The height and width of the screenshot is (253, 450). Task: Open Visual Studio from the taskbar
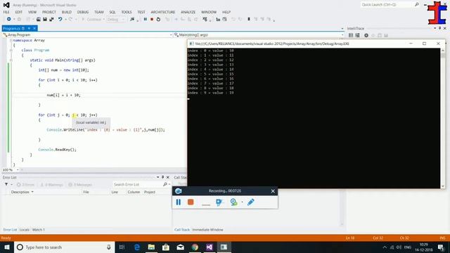click(x=210, y=247)
